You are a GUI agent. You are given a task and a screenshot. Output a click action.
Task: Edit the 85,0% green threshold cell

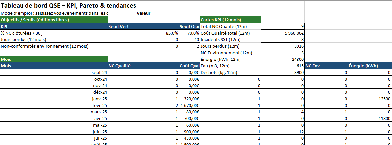(x=143, y=33)
